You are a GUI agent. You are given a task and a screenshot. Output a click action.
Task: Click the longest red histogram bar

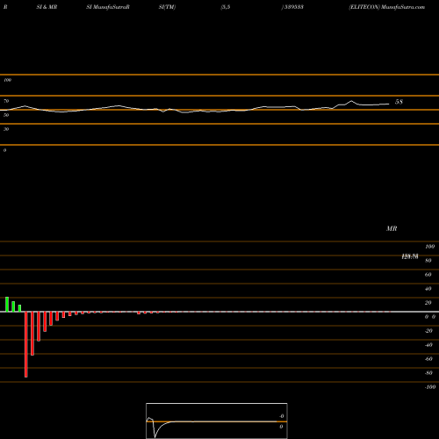[26, 344]
